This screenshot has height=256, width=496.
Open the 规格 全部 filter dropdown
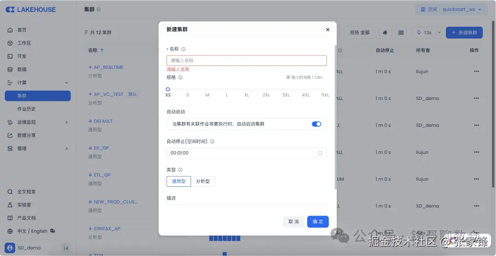[360, 33]
